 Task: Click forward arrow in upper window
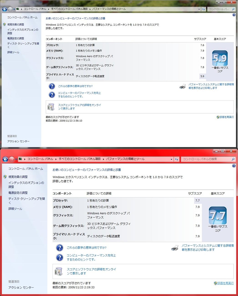pyautogui.click(x=10, y=9)
